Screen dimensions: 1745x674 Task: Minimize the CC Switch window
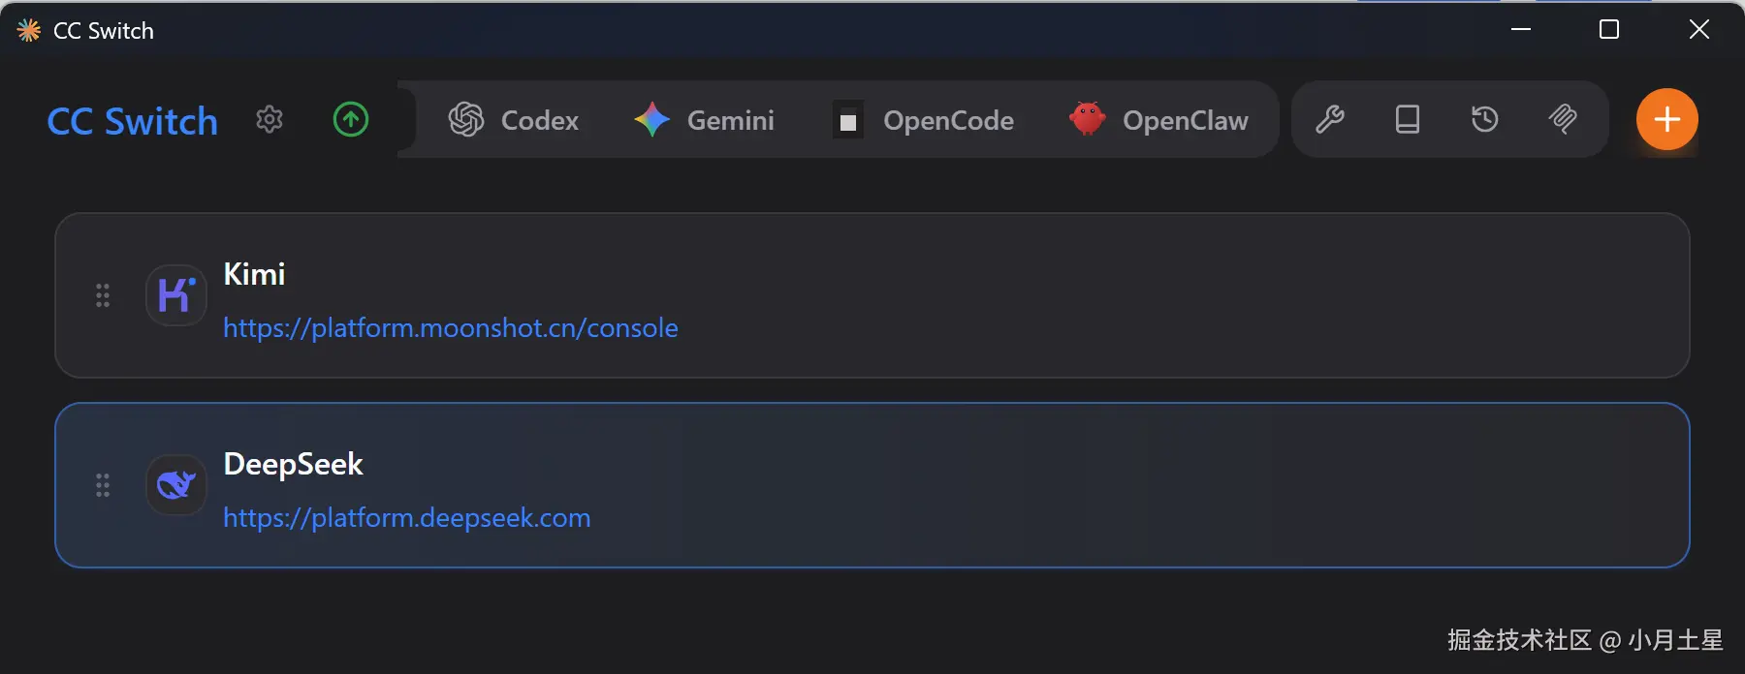point(1521,29)
